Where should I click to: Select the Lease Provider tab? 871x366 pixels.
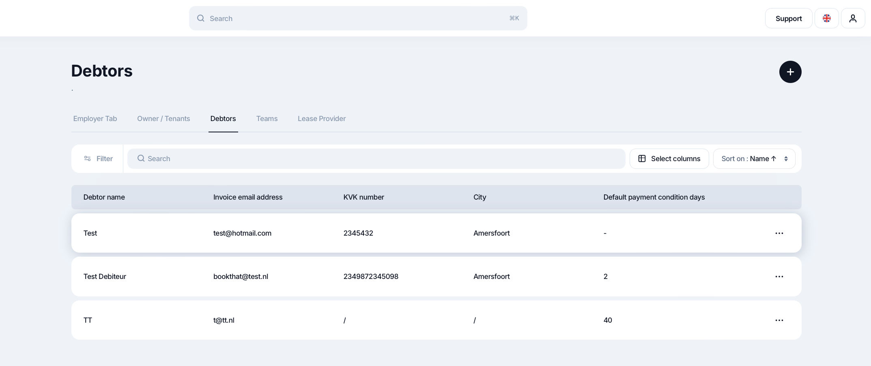(321, 119)
